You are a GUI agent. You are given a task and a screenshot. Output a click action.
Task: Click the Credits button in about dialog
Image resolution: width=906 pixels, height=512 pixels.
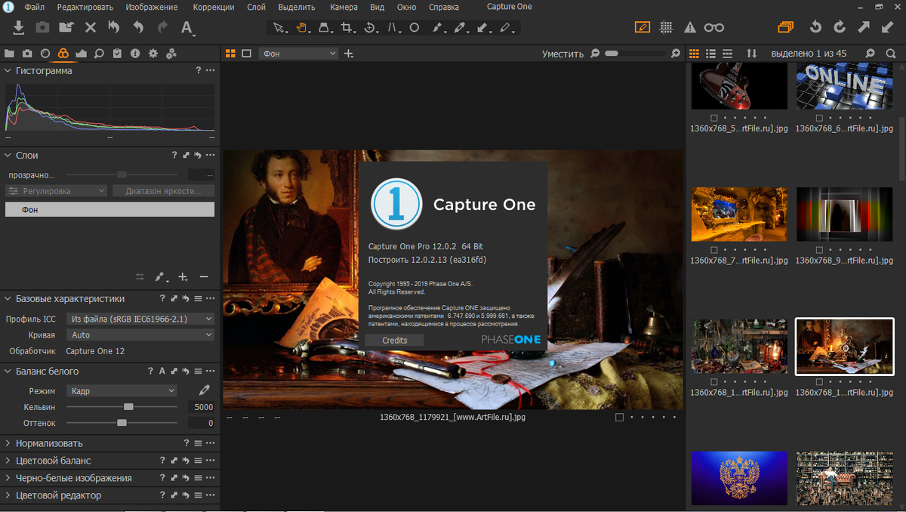pyautogui.click(x=394, y=341)
